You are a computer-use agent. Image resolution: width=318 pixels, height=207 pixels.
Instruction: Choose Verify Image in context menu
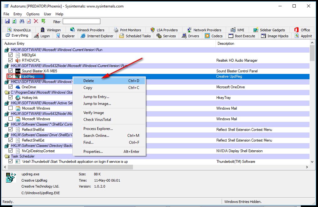pos(109,113)
